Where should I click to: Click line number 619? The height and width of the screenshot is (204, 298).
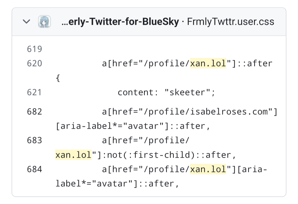click(x=34, y=49)
